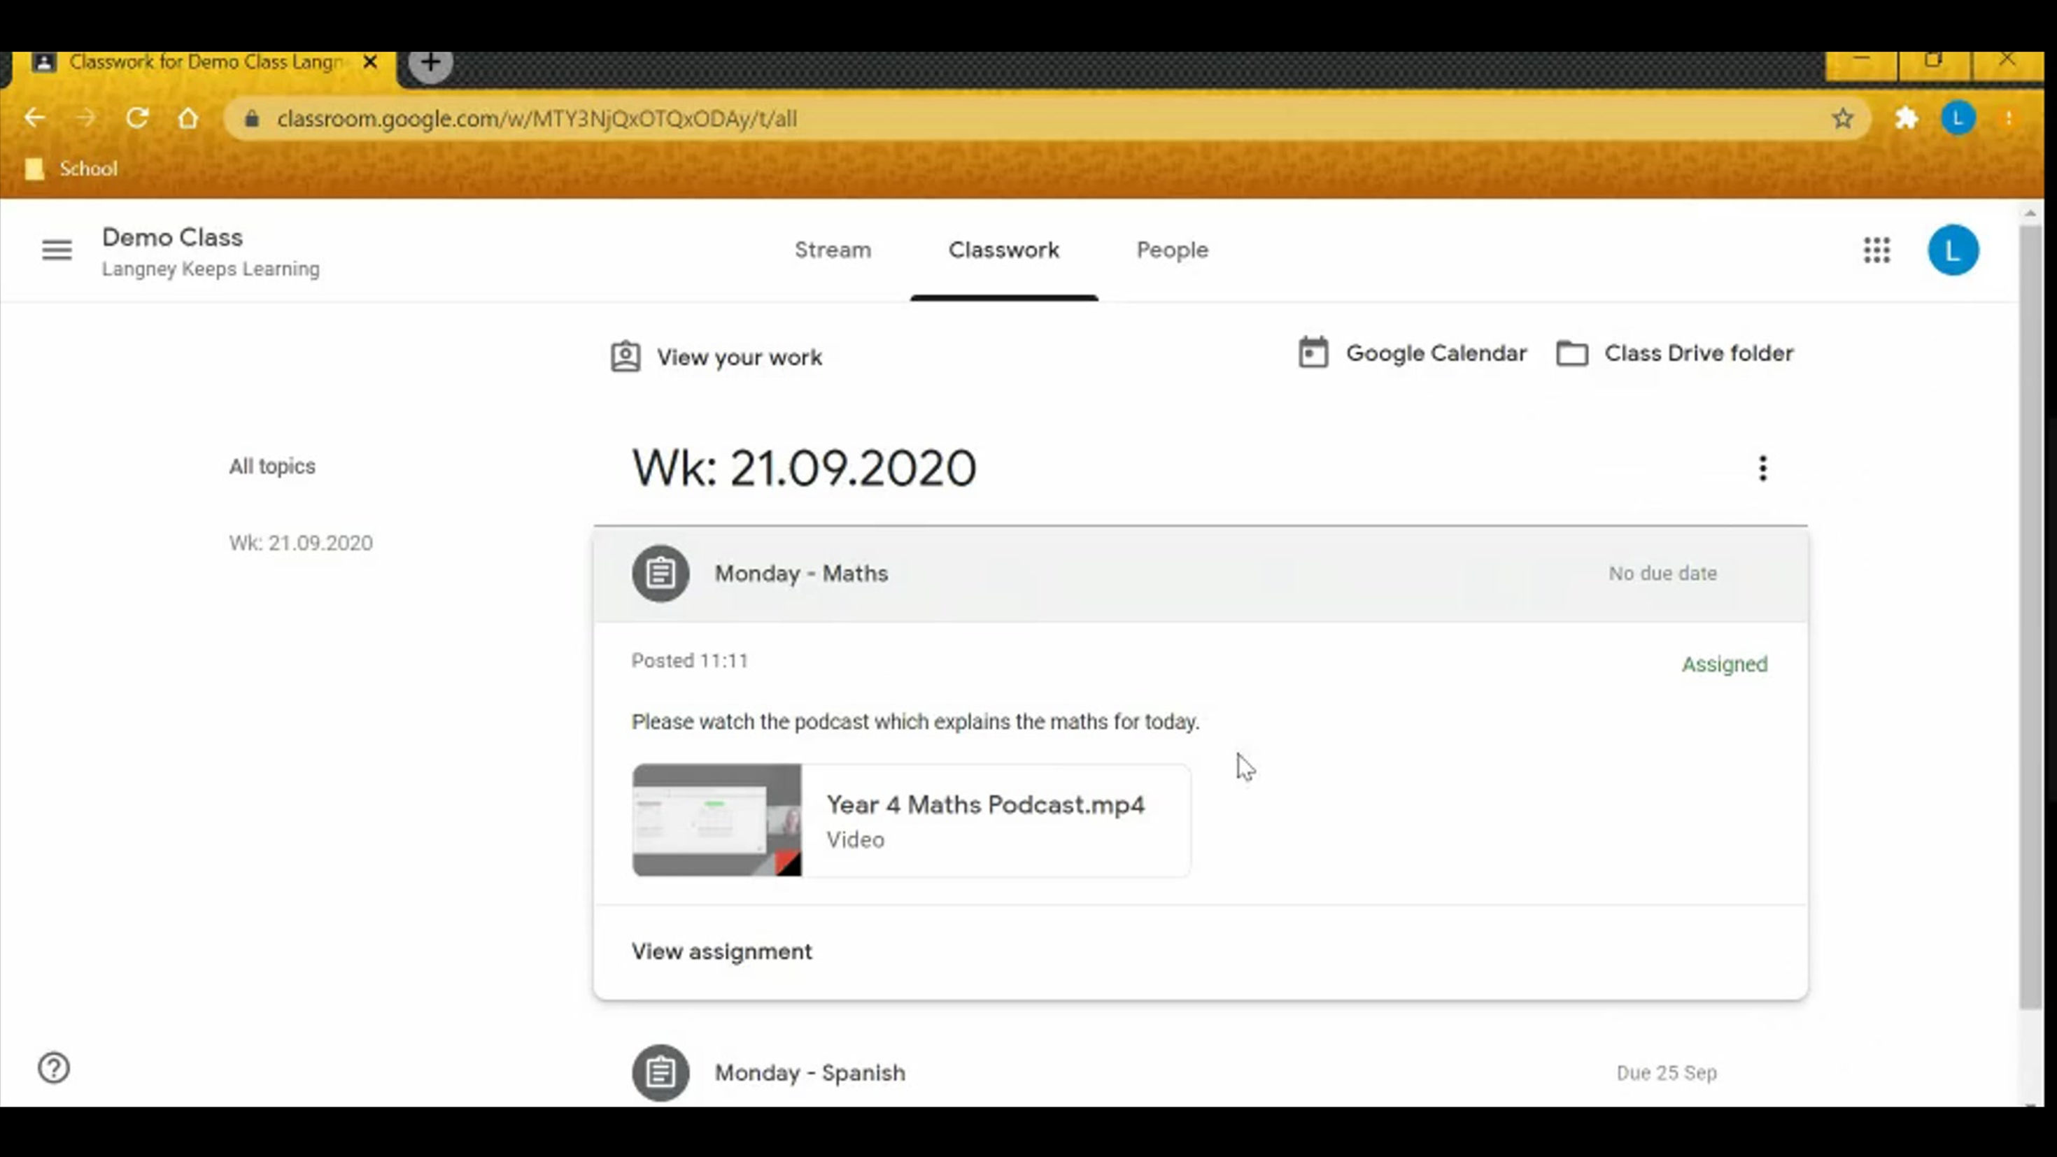2057x1157 pixels.
Task: Open the School bookmarks folder
Action: point(72,169)
